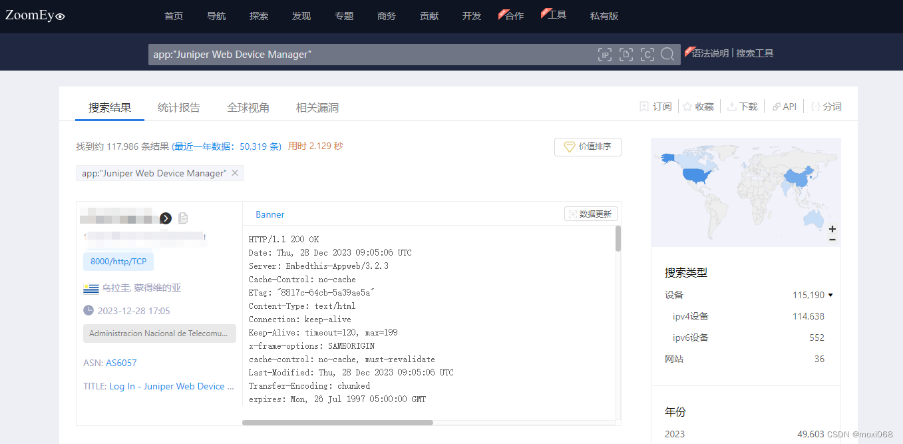Zoom in on the world map
The image size is (903, 444).
832,229
